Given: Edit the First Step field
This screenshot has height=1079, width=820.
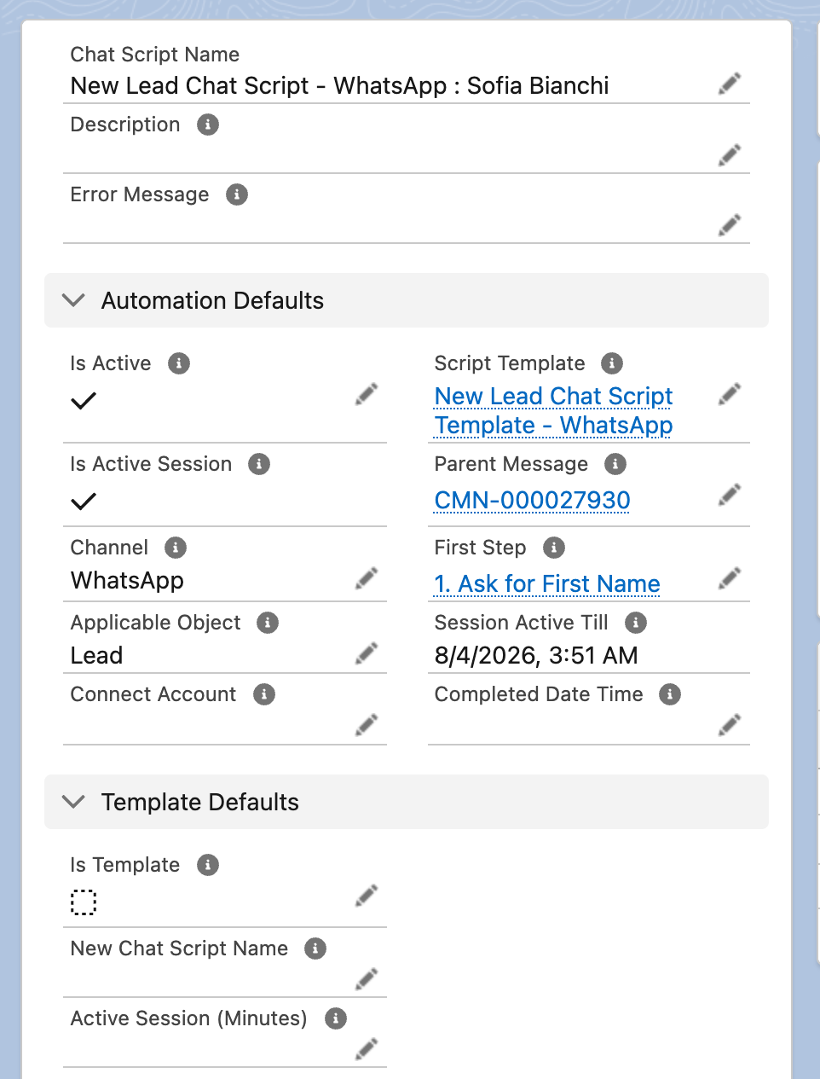Looking at the screenshot, I should [x=730, y=578].
